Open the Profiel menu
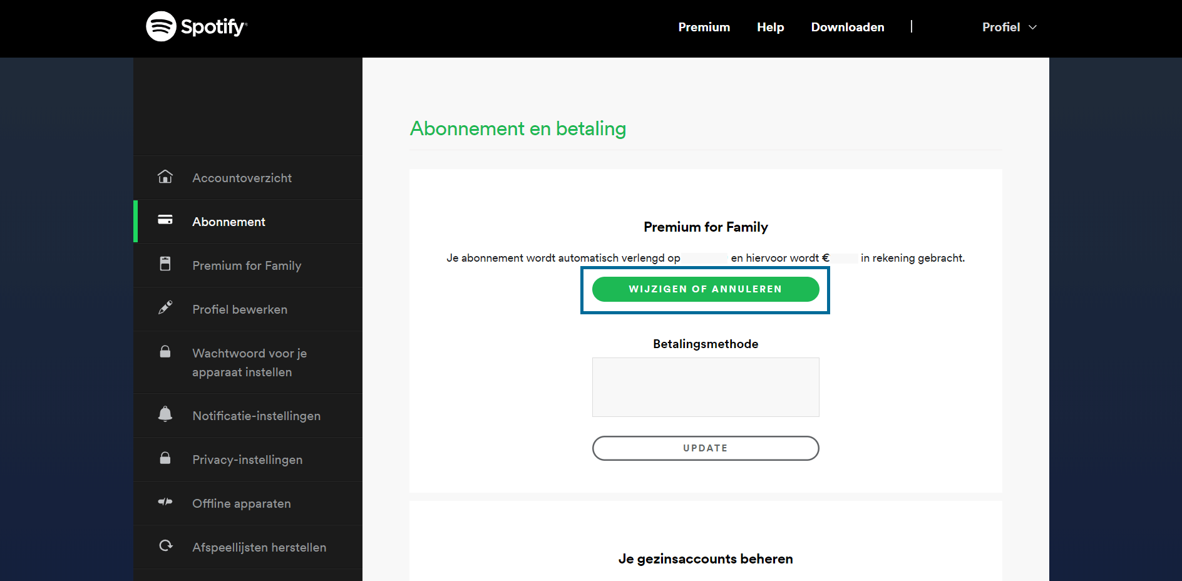 pyautogui.click(x=1009, y=27)
